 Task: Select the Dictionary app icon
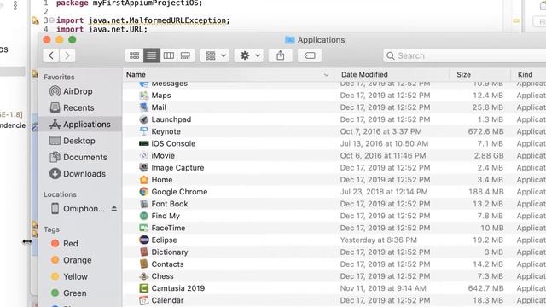(x=144, y=252)
